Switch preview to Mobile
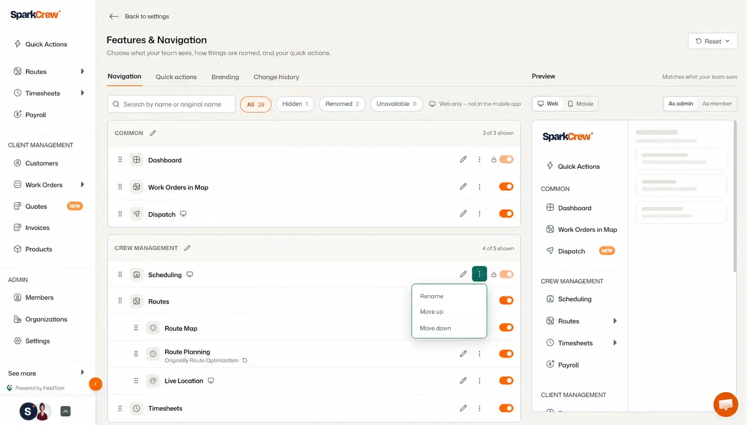Screen dimensions: 747x425 point(581,104)
